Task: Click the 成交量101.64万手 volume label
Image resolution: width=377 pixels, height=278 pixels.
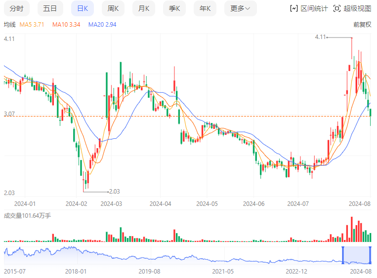Action: (x=27, y=216)
